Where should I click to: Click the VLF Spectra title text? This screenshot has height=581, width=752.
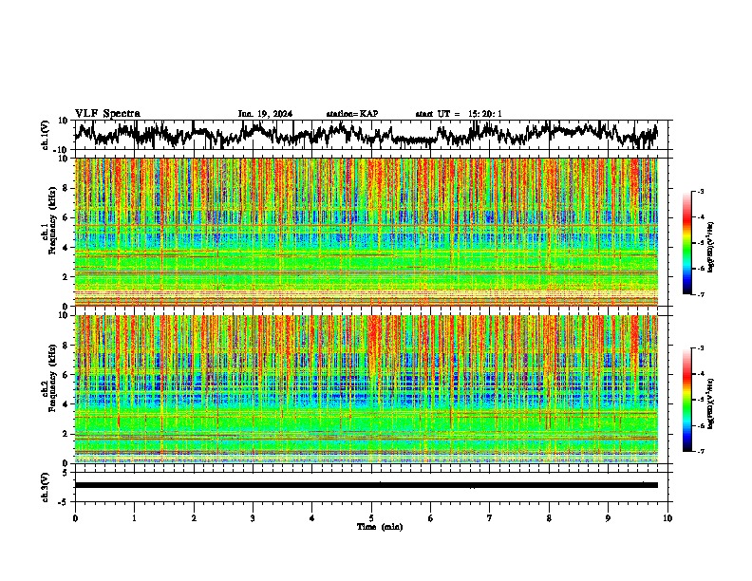107,114
